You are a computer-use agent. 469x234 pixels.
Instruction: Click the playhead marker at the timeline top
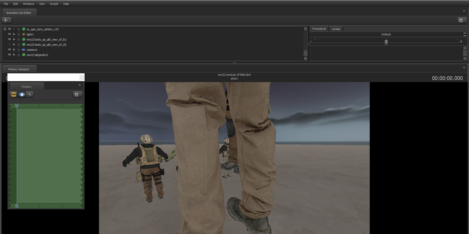click(17, 105)
